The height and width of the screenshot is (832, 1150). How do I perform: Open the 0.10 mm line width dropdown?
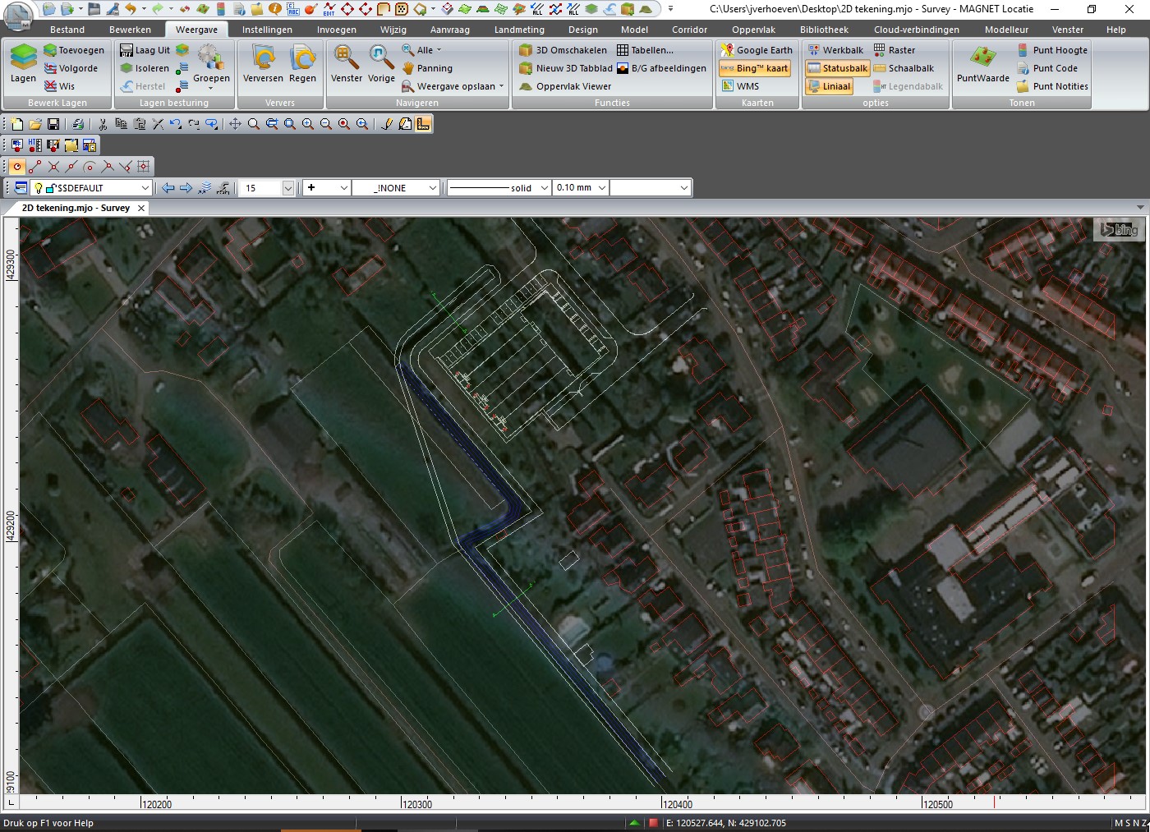601,188
